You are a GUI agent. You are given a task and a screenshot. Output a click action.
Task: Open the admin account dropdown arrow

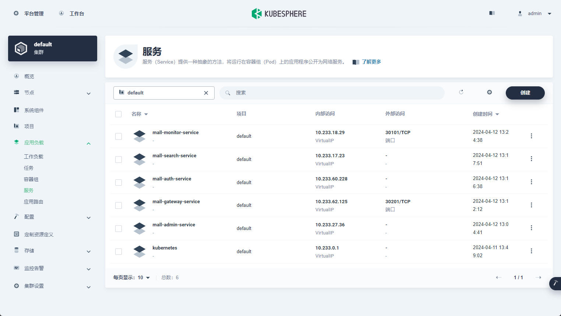pyautogui.click(x=550, y=14)
